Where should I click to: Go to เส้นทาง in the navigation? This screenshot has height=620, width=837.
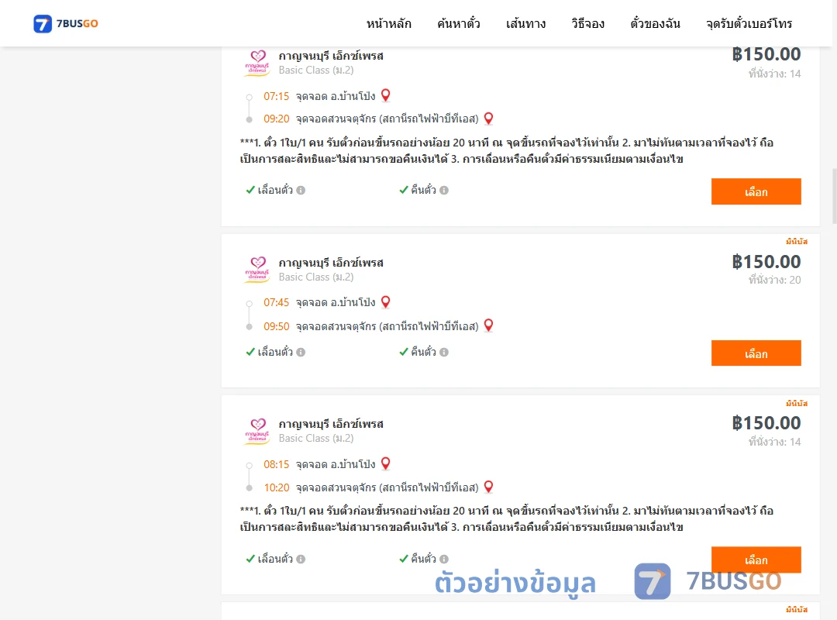coord(525,23)
